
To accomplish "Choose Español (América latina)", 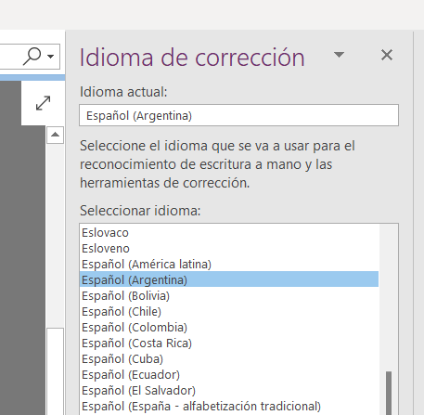I will pos(229,265).
